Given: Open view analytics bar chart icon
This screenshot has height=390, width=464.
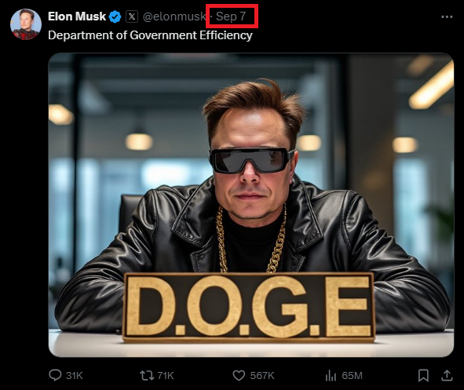Looking at the screenshot, I should click(331, 376).
